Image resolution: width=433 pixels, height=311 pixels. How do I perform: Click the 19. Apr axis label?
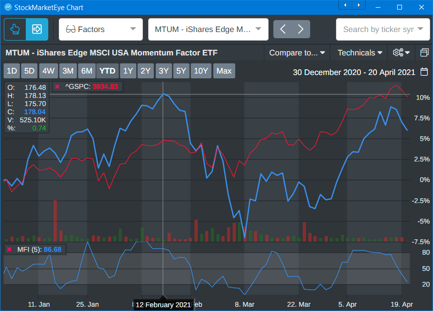[x=401, y=304]
